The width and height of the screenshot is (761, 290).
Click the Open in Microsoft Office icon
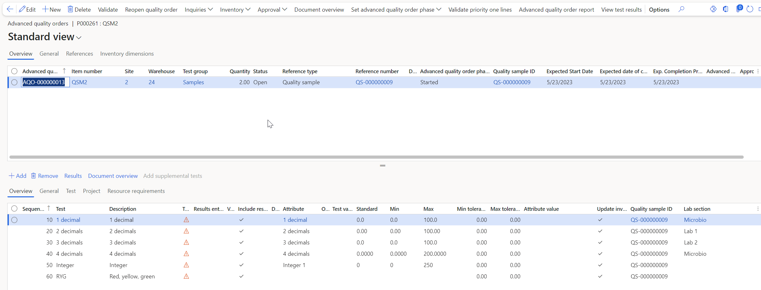click(725, 9)
